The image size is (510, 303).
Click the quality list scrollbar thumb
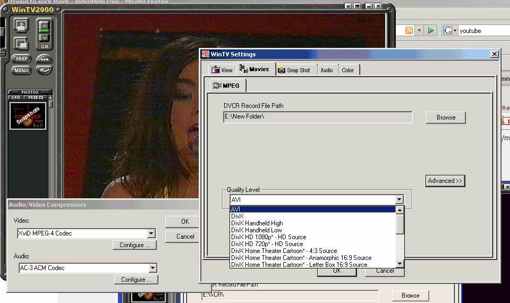click(x=399, y=224)
